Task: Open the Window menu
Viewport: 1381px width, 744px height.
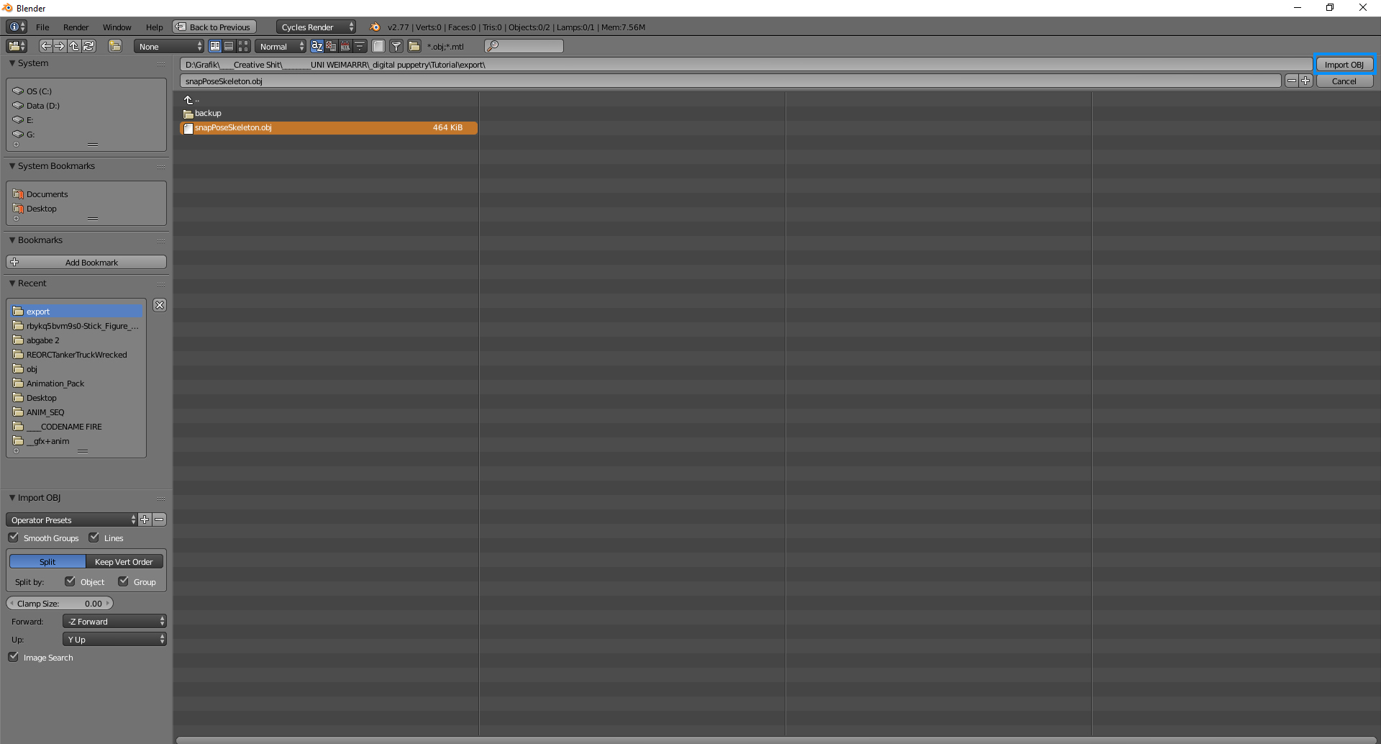Action: point(117,27)
